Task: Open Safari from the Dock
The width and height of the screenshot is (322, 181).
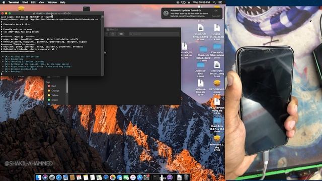Action: click(x=59, y=177)
